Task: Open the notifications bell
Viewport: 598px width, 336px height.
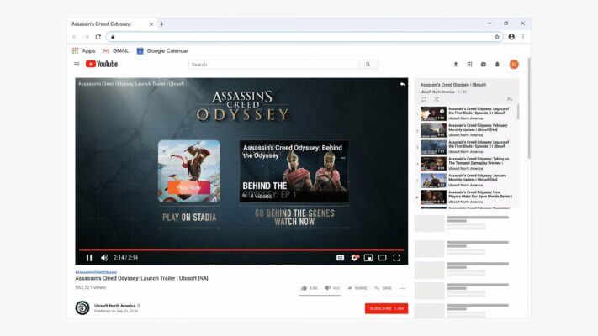Action: click(x=497, y=65)
